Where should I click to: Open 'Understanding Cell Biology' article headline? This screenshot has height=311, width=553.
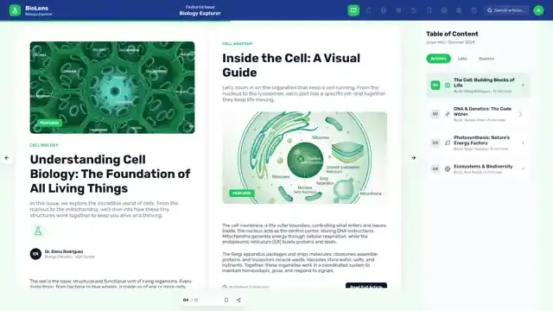point(110,174)
